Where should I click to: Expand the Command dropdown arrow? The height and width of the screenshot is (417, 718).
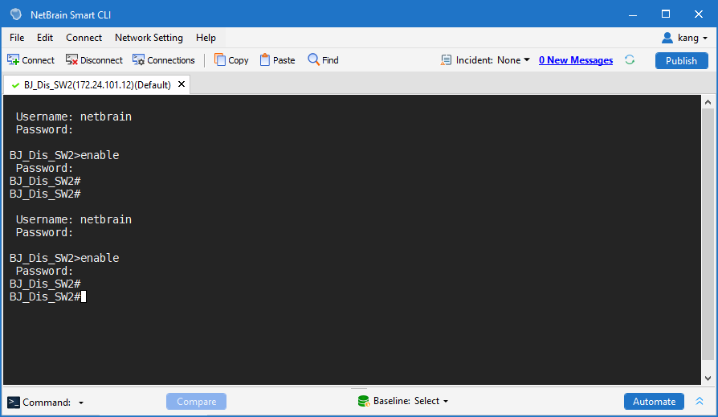(81, 403)
